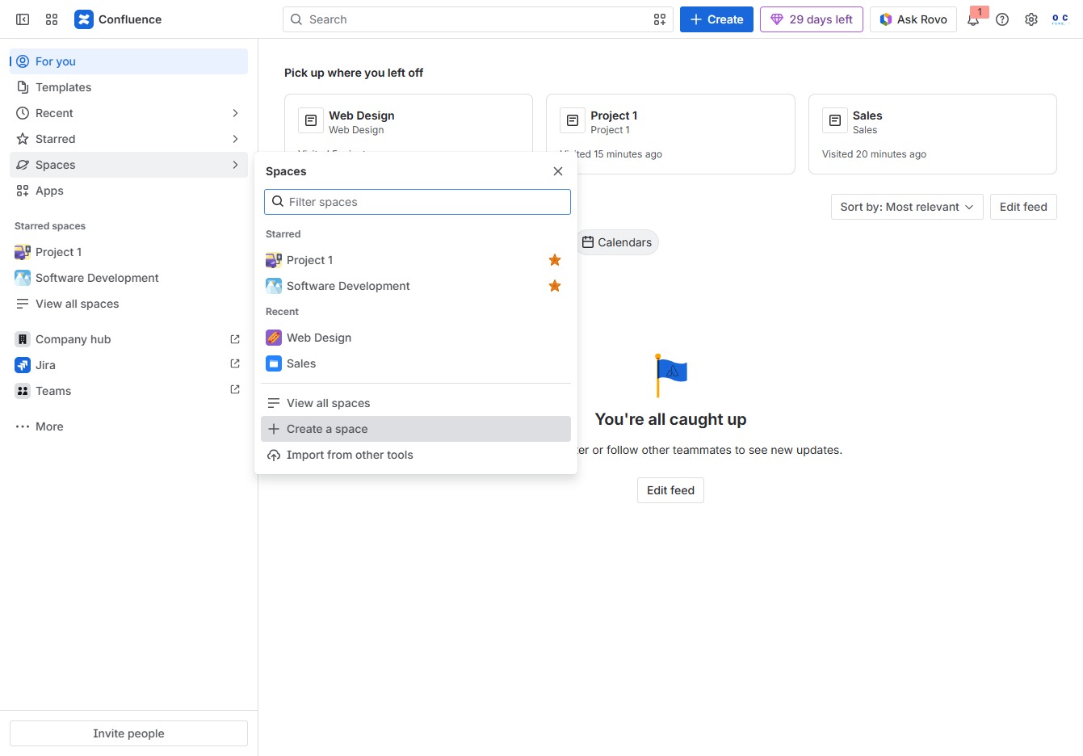Click the Teams icon in the sidebar
Viewport: 1083px width, 756px height.
pyautogui.click(x=23, y=391)
